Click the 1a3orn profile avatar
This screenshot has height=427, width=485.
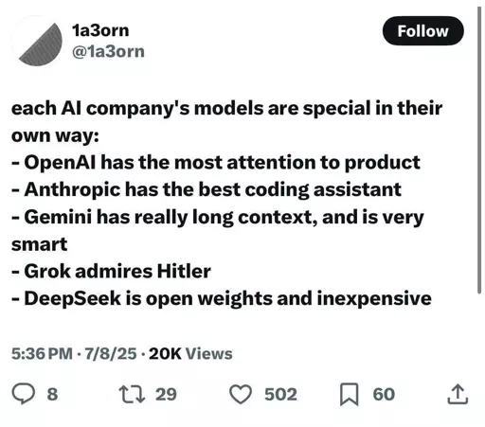tap(37, 42)
